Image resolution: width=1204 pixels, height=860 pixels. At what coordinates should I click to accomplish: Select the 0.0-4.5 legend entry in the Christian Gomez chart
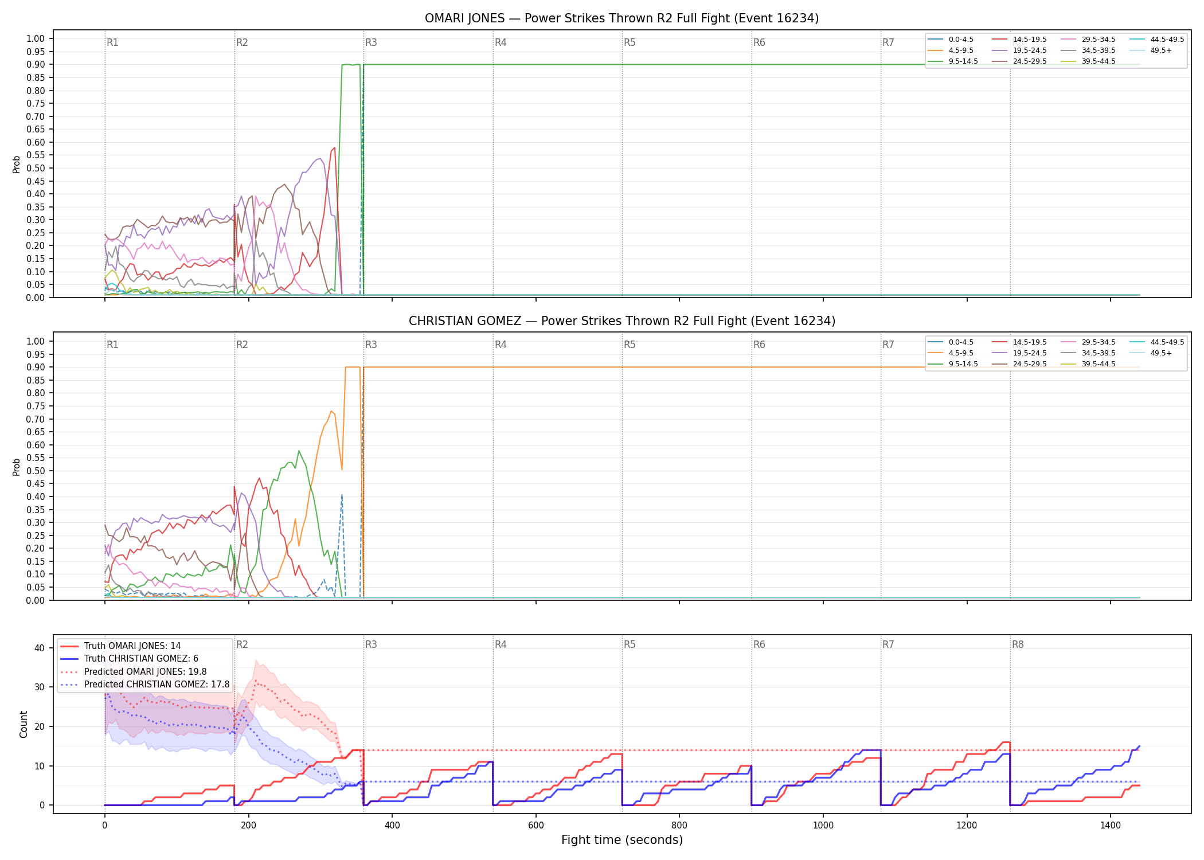pyautogui.click(x=951, y=342)
